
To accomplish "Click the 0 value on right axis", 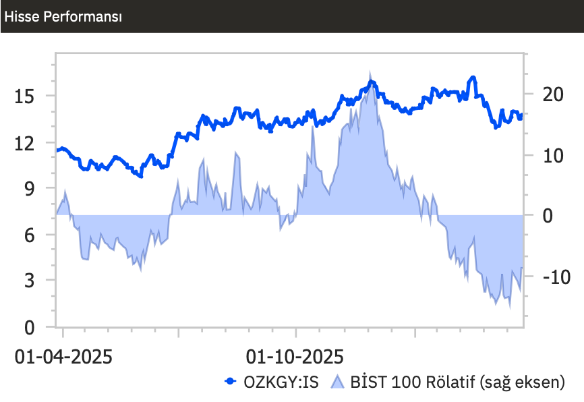I will 548,216.
